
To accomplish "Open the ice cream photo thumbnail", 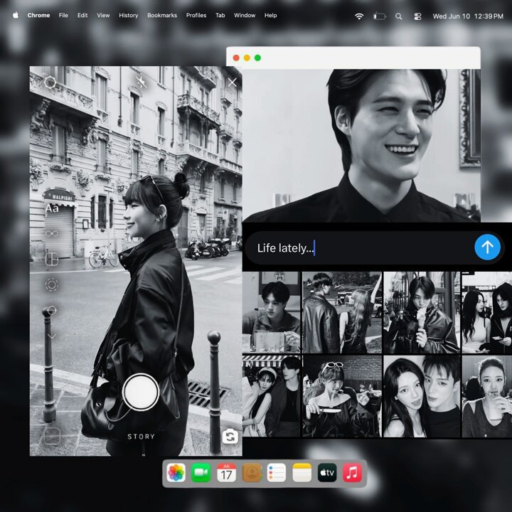I will pos(422,312).
